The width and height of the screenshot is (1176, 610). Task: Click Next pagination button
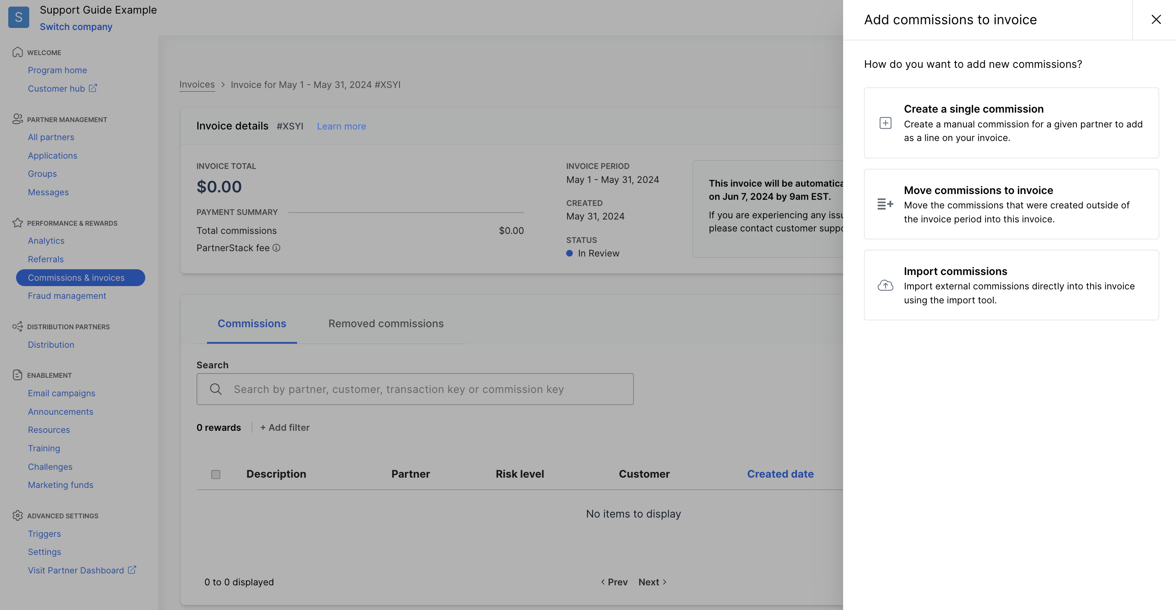(x=652, y=582)
